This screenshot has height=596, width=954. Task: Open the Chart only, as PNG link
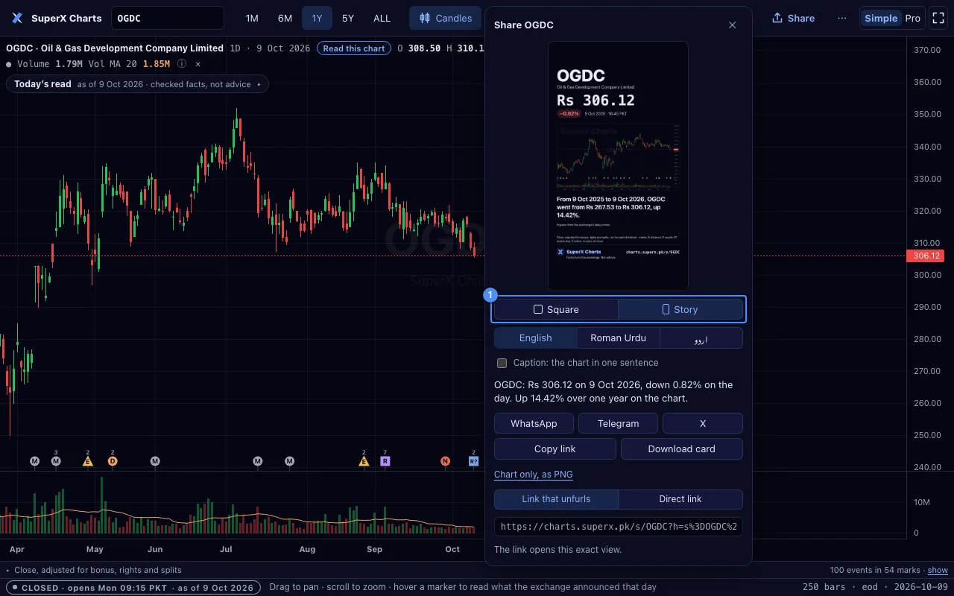pos(534,475)
